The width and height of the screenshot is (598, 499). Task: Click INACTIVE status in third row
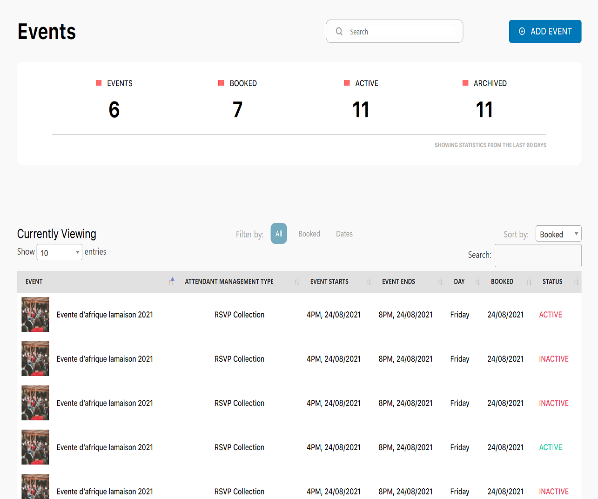554,403
